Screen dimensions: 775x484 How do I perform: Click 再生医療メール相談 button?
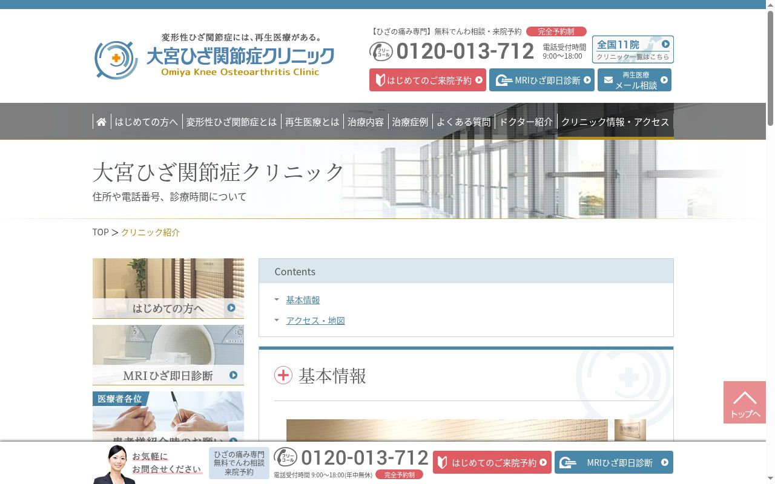point(635,80)
